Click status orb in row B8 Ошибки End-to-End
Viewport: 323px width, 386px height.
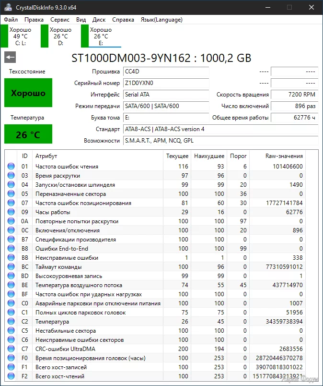(11, 248)
